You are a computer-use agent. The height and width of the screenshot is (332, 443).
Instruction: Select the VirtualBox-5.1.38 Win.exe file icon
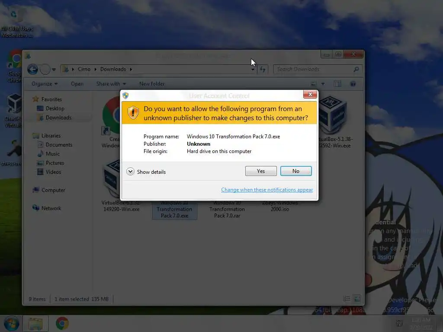tap(333, 116)
